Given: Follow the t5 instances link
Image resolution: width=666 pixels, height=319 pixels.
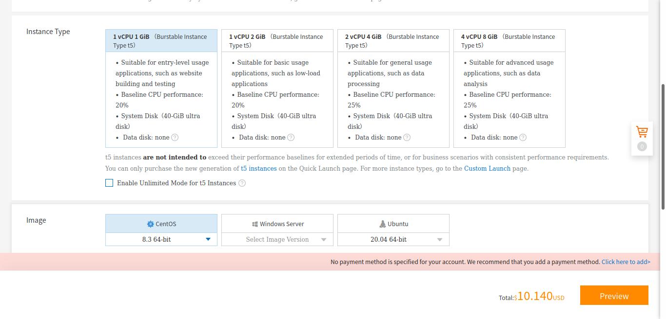Looking at the screenshot, I should pos(259,169).
